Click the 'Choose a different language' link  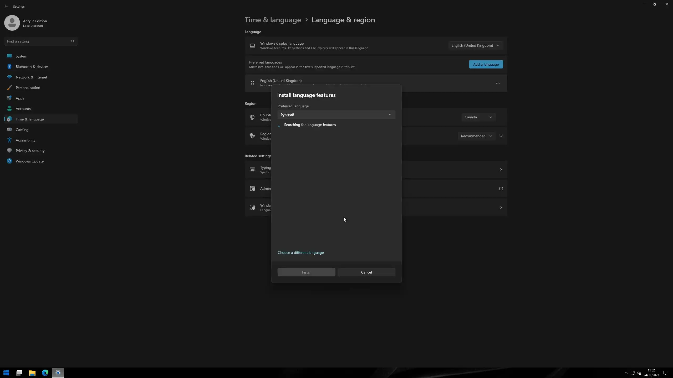[x=300, y=253]
